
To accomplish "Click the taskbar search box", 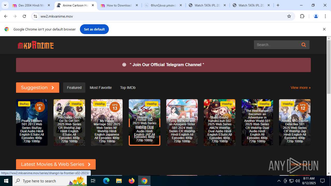I will (50, 181).
